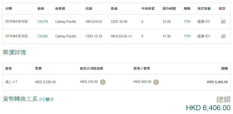Expand currency converter with [+] 顯示

coord(47,100)
